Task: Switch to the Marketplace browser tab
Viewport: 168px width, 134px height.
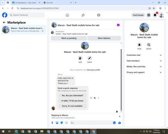Action: pyautogui.click(x=26, y=3)
